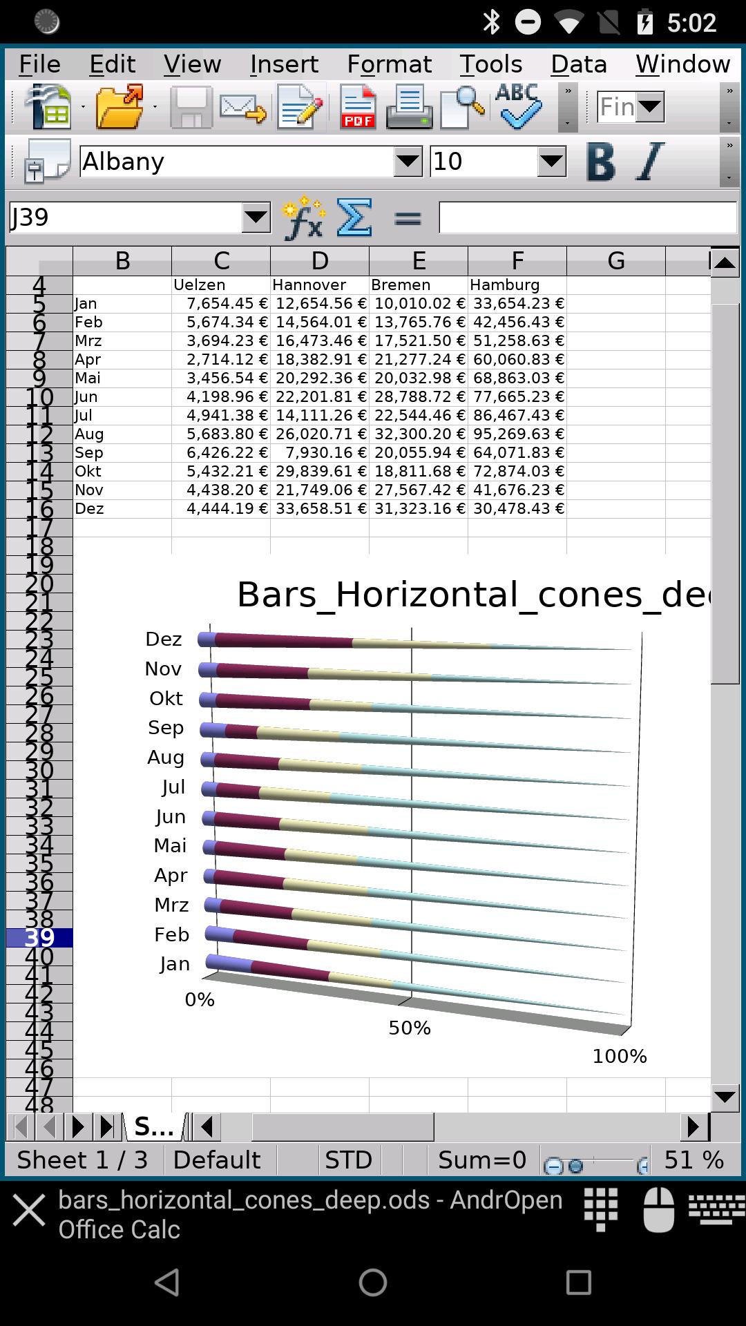
Task: Click the Export as PDF icon
Action: click(358, 107)
